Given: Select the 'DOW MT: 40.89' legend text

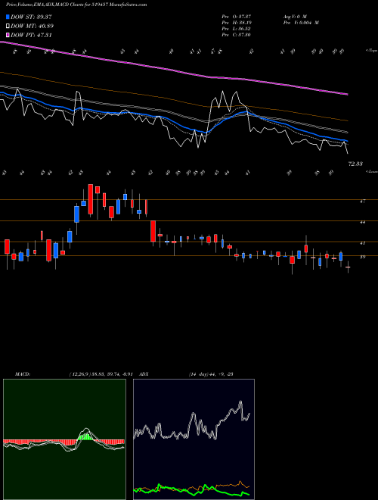Looking at the screenshot, I should click(x=33, y=27).
